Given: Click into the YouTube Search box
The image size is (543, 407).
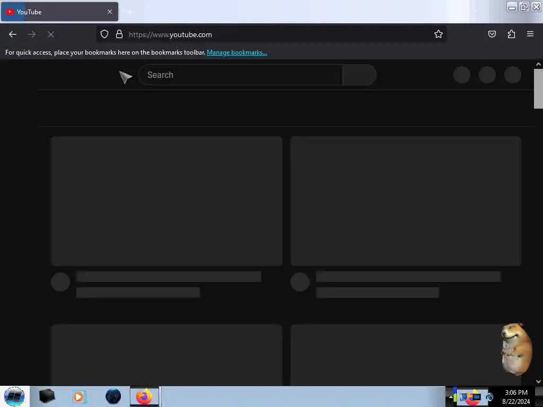Looking at the screenshot, I should pyautogui.click(x=241, y=75).
